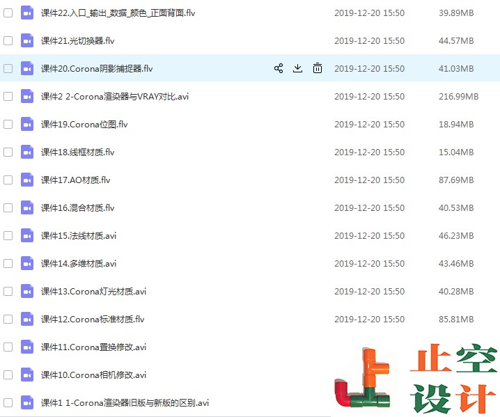500x417 pixels.
Task: Check the box beside 课件16.混合材质.flv
Action: pos(8,208)
